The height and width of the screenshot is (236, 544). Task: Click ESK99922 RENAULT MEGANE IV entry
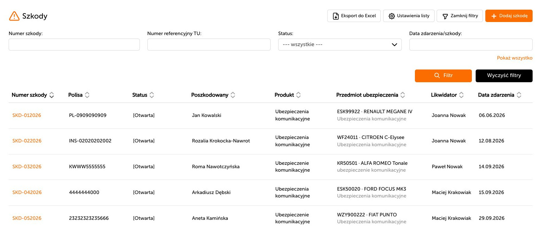point(375,111)
